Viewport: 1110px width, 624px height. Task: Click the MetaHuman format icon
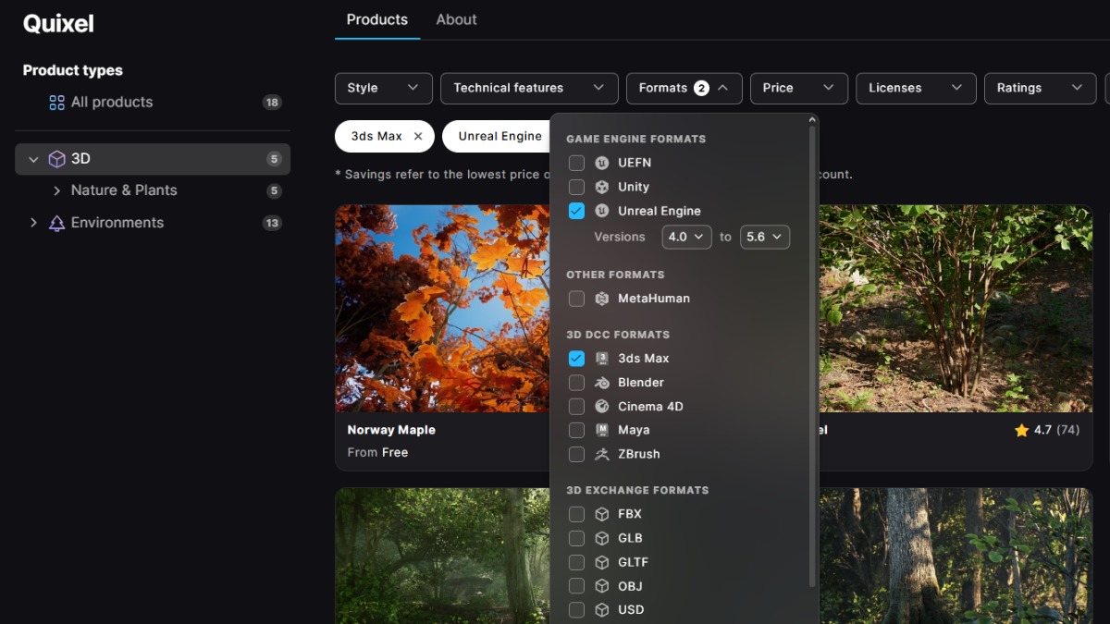[602, 299]
